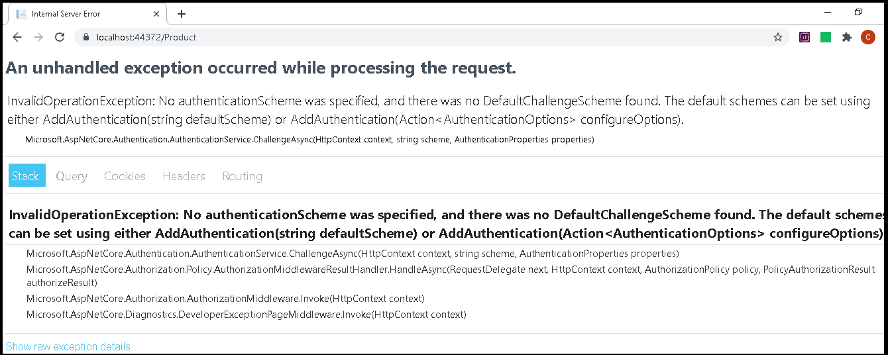Minimize the browser window
The width and height of the screenshot is (888, 355).
click(828, 13)
